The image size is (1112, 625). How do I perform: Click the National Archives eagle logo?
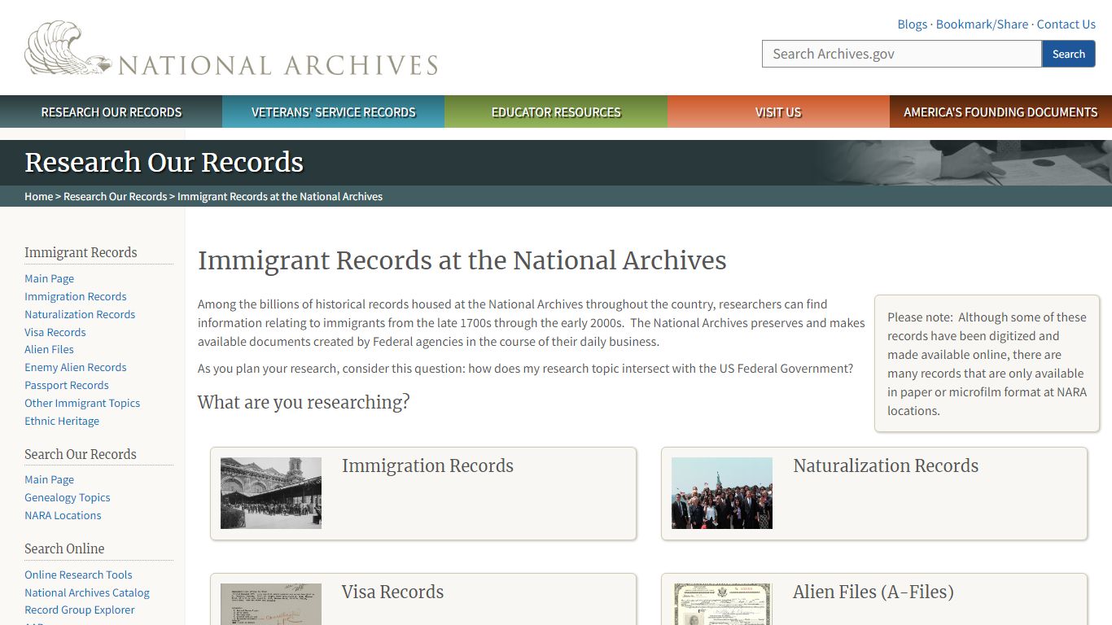pyautogui.click(x=231, y=49)
